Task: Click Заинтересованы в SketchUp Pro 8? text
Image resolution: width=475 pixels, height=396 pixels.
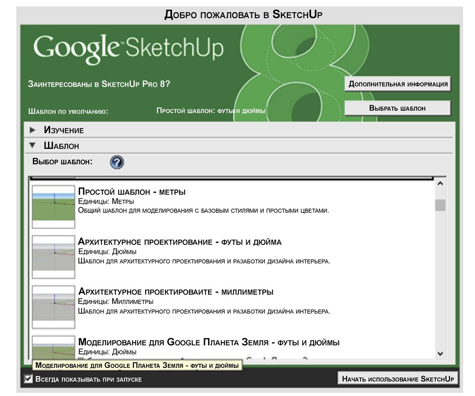Action: coord(99,84)
